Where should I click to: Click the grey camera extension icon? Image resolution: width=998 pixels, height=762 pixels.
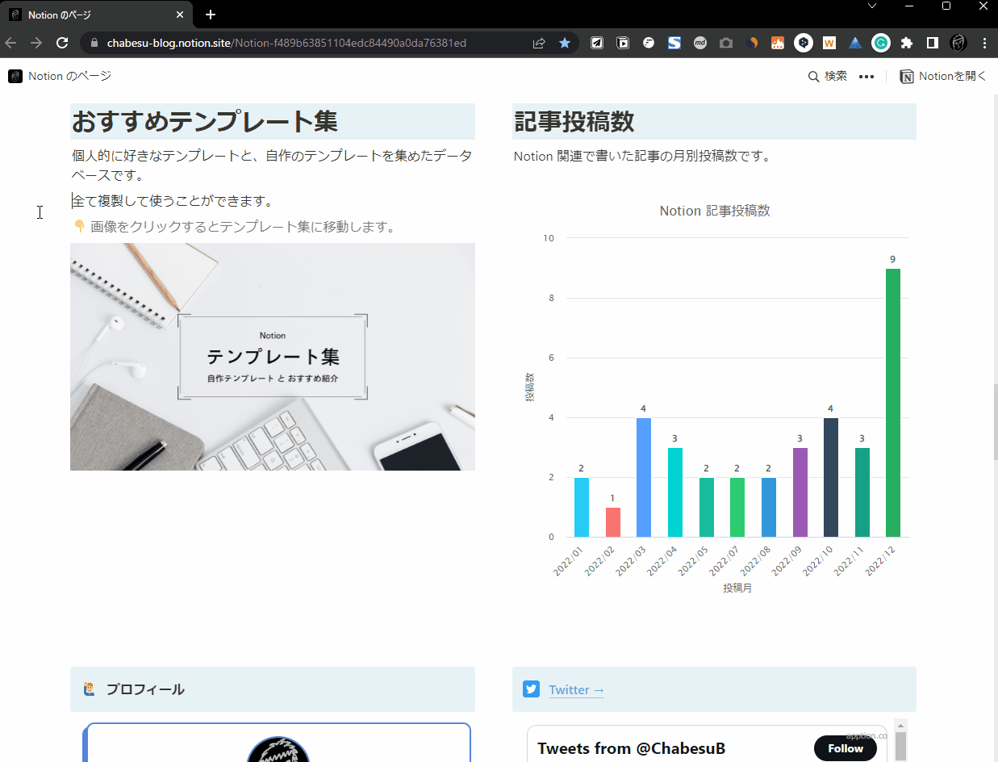tap(726, 43)
